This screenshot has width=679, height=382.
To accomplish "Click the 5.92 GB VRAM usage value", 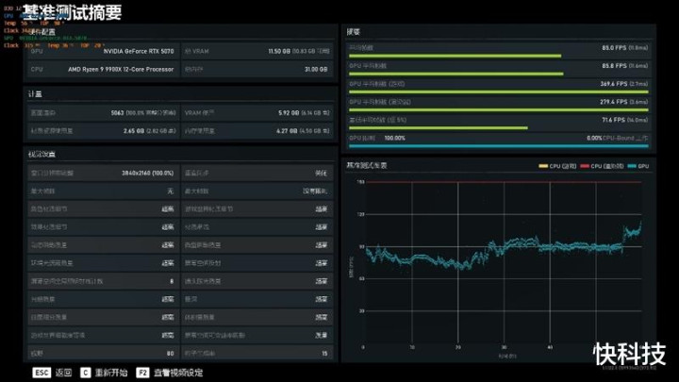I will tap(289, 112).
